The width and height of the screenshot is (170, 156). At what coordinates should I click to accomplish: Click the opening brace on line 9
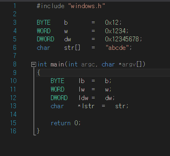pos(39,73)
